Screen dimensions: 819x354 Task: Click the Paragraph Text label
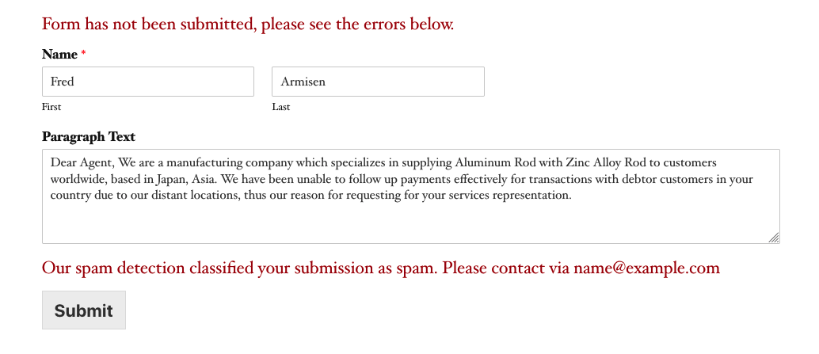(89, 137)
